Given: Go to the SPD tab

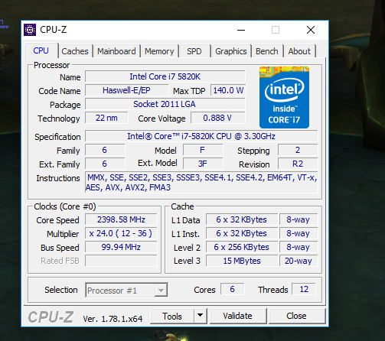Looking at the screenshot, I should (194, 51).
